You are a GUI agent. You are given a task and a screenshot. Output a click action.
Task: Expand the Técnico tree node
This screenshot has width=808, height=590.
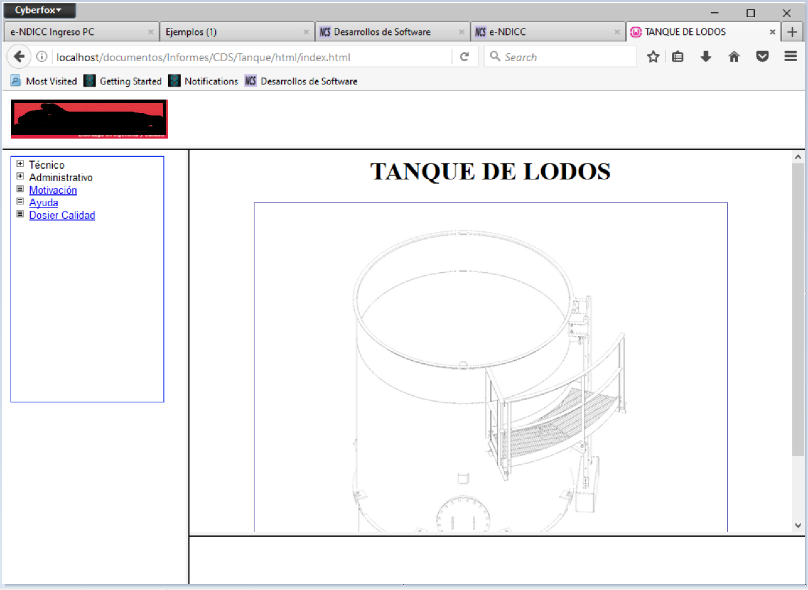(20, 164)
